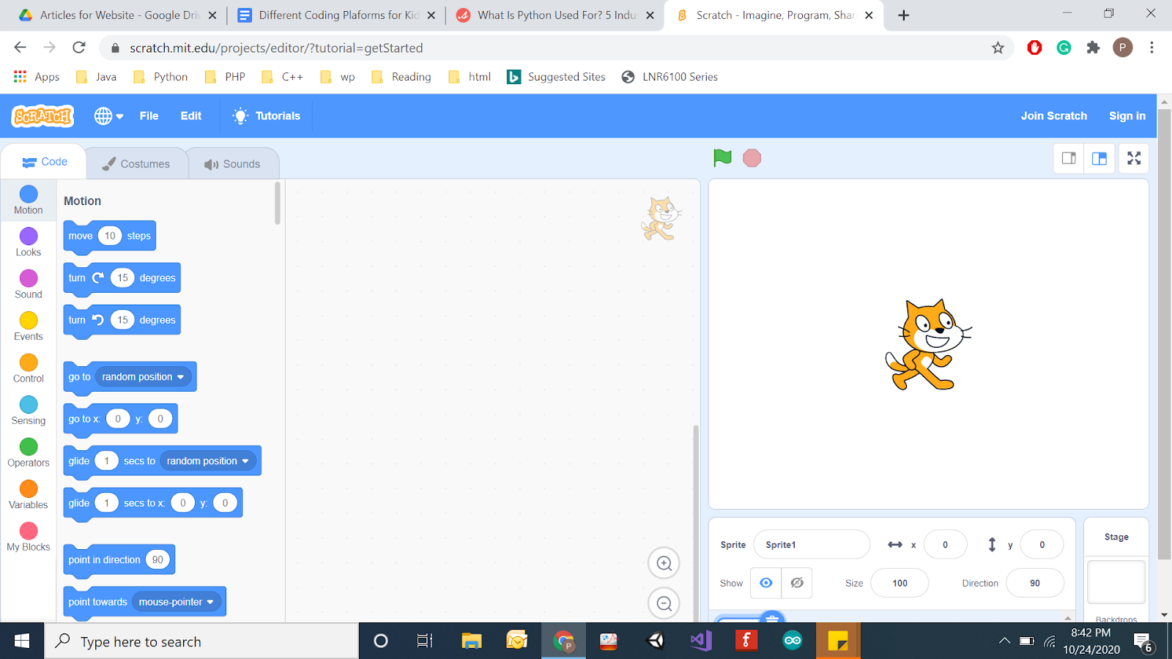Switch to the Code tab
This screenshot has width=1172, height=659.
[x=45, y=162]
